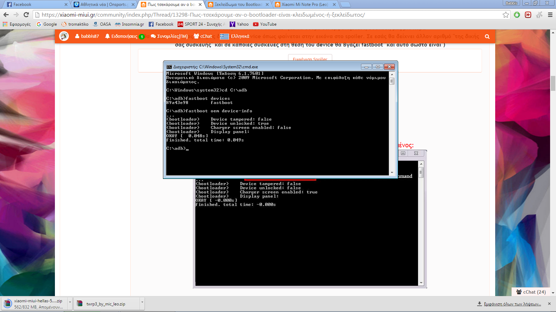This screenshot has width=556, height=312.
Task: Open the Chrome menu hamburger icon
Action: click(x=550, y=15)
